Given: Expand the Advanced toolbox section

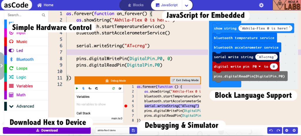Looking at the screenshot, I should tap(26, 106).
